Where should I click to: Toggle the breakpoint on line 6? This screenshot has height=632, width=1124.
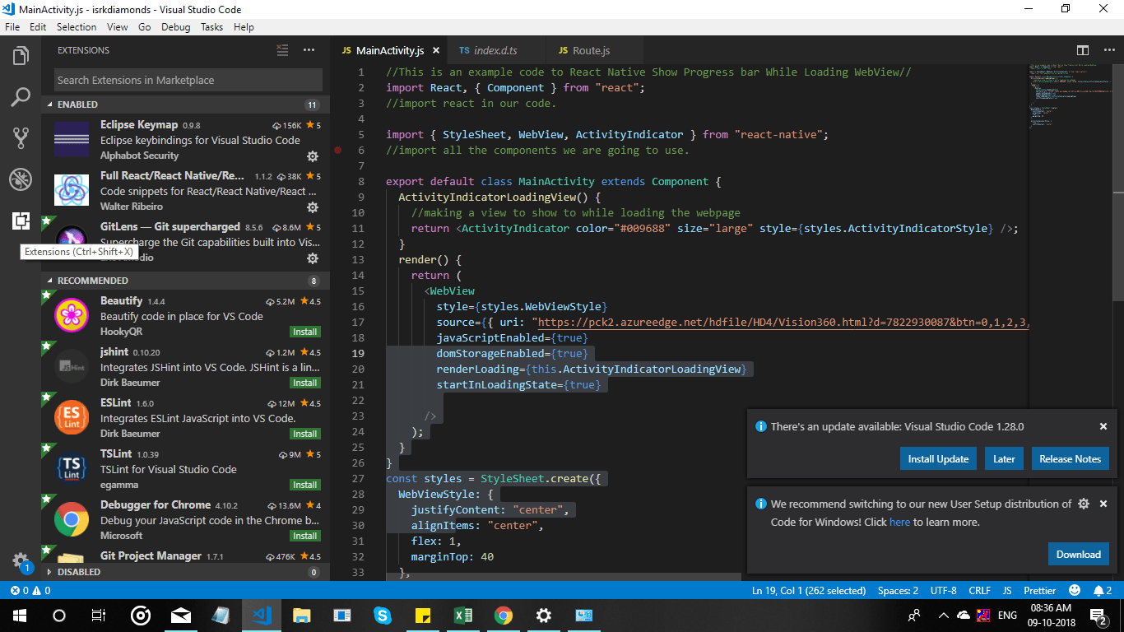(x=337, y=151)
